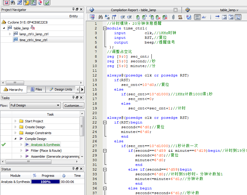This screenshot has height=195, width=247.
Task: Click the Find binoculars icon in editor toolbar
Action: point(100,17)
